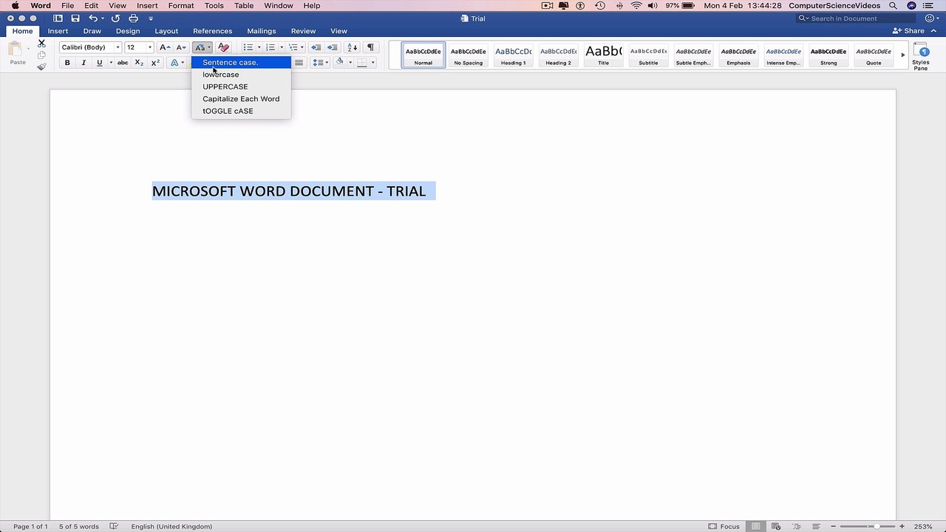Click the 5 of 5 words count
Viewport: 946px width, 532px height.
click(79, 526)
